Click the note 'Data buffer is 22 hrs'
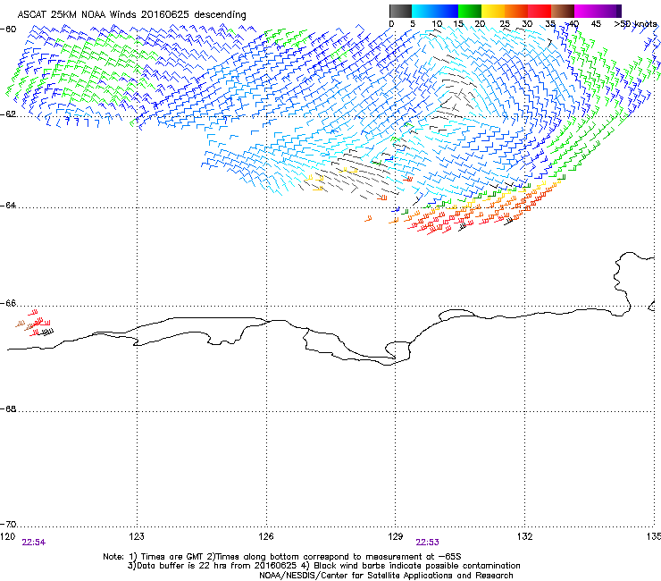This screenshot has height=581, width=661. tap(180, 566)
